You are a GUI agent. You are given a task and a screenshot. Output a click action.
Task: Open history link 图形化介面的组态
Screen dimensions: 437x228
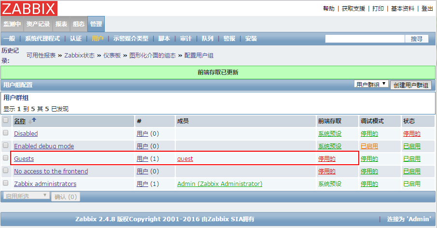[x=153, y=56]
